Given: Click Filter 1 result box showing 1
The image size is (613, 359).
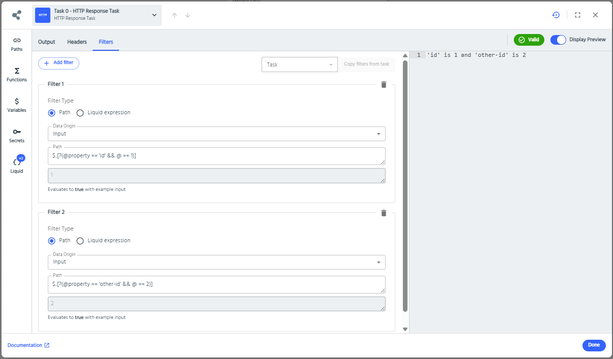Looking at the screenshot, I should [216, 176].
